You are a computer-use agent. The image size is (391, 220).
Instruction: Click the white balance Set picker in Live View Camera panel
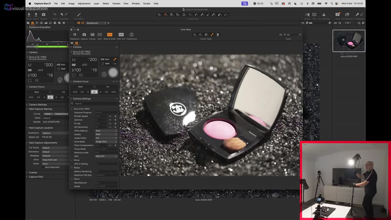115,60
